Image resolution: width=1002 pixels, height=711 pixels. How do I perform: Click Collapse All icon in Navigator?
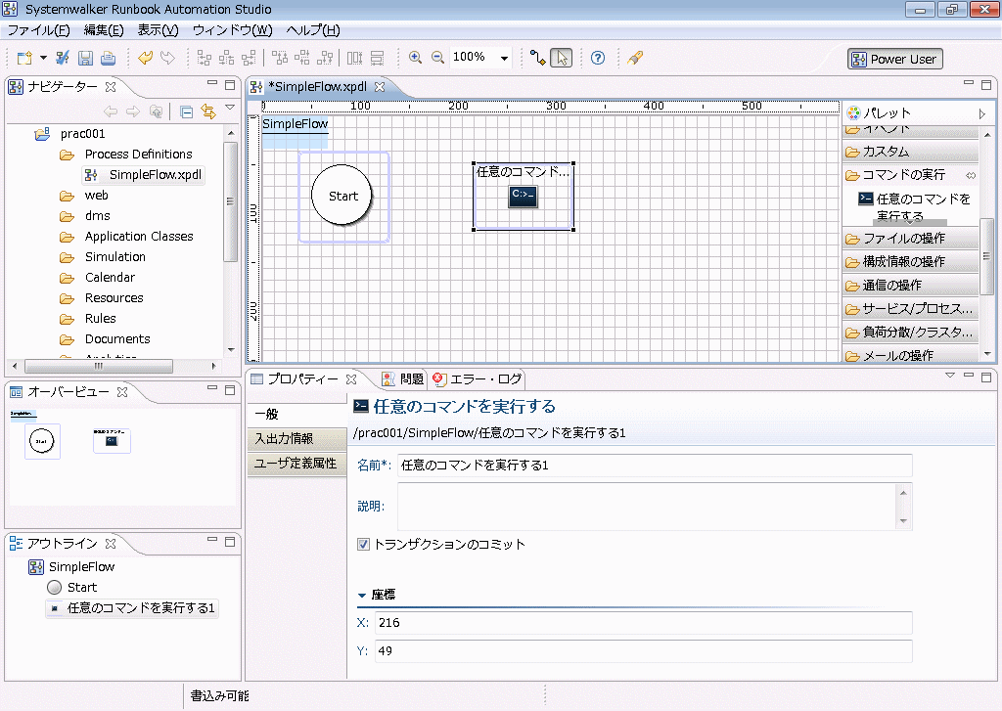pyautogui.click(x=187, y=112)
